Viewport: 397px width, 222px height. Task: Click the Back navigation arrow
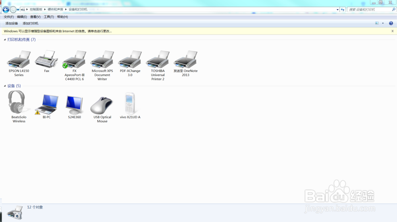tap(6, 10)
